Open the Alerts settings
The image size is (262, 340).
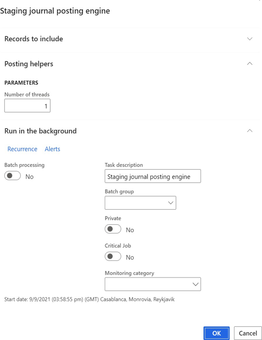tap(53, 149)
